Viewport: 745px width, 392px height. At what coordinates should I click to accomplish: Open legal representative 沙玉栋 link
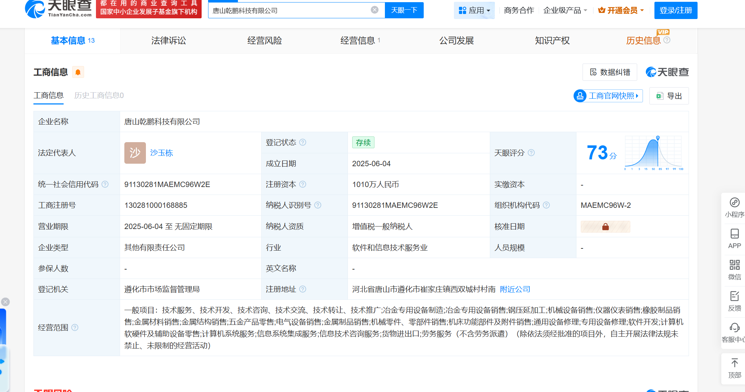click(161, 153)
